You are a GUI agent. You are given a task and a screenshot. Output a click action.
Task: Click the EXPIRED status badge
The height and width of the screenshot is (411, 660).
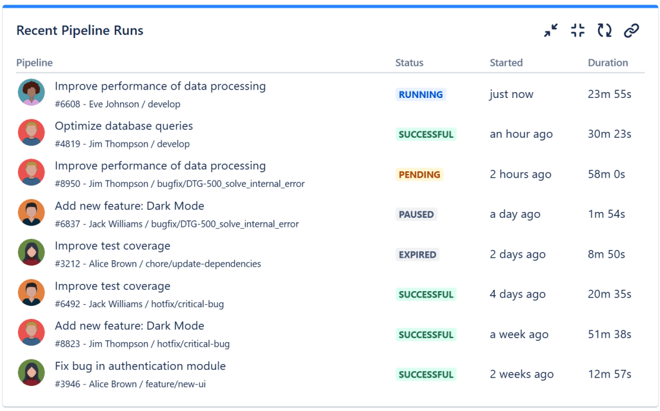click(x=417, y=254)
